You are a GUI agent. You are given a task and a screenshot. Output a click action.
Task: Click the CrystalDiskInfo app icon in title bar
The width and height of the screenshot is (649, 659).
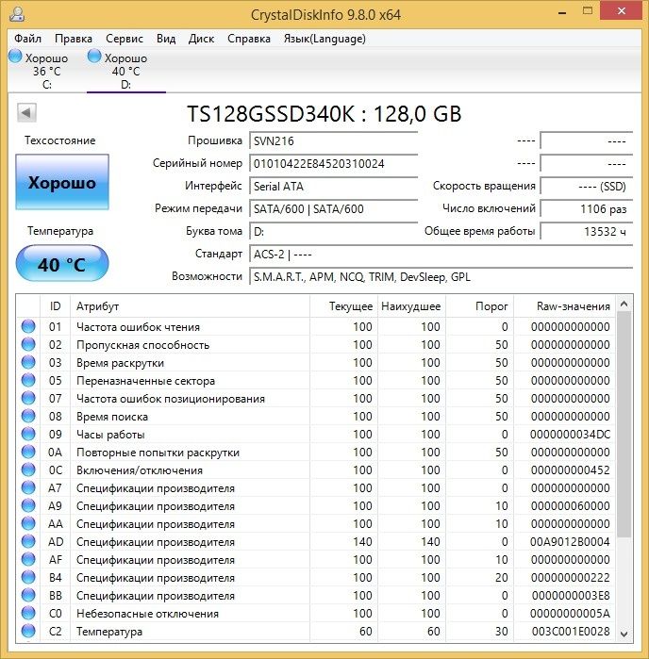point(17,14)
